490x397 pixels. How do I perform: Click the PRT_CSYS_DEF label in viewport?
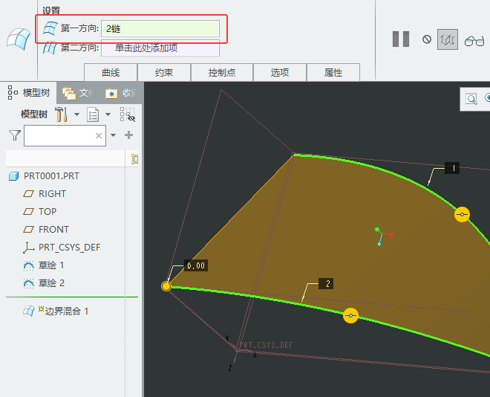pyautogui.click(x=266, y=345)
